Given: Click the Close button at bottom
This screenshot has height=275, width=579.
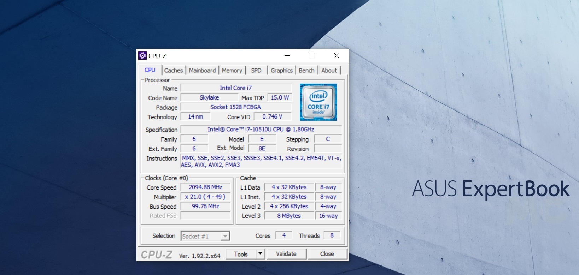Looking at the screenshot, I should click(x=327, y=254).
